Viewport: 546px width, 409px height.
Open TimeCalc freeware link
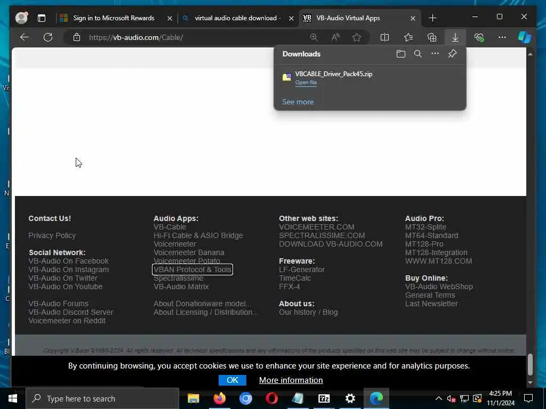(294, 278)
